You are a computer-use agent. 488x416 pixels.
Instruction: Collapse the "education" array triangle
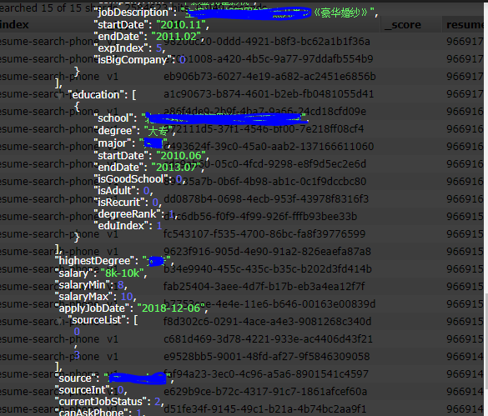point(59,96)
